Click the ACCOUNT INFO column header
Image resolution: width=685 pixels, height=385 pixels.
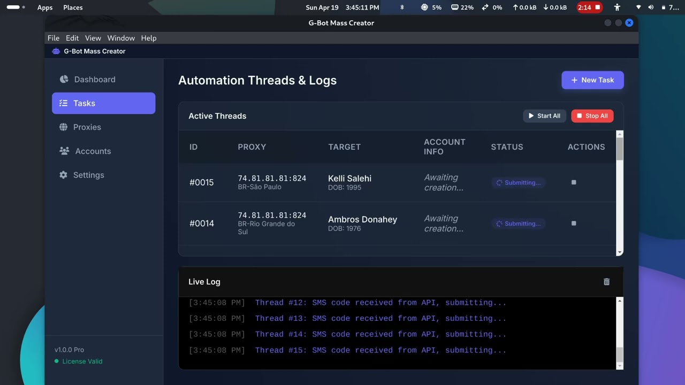[x=445, y=147]
